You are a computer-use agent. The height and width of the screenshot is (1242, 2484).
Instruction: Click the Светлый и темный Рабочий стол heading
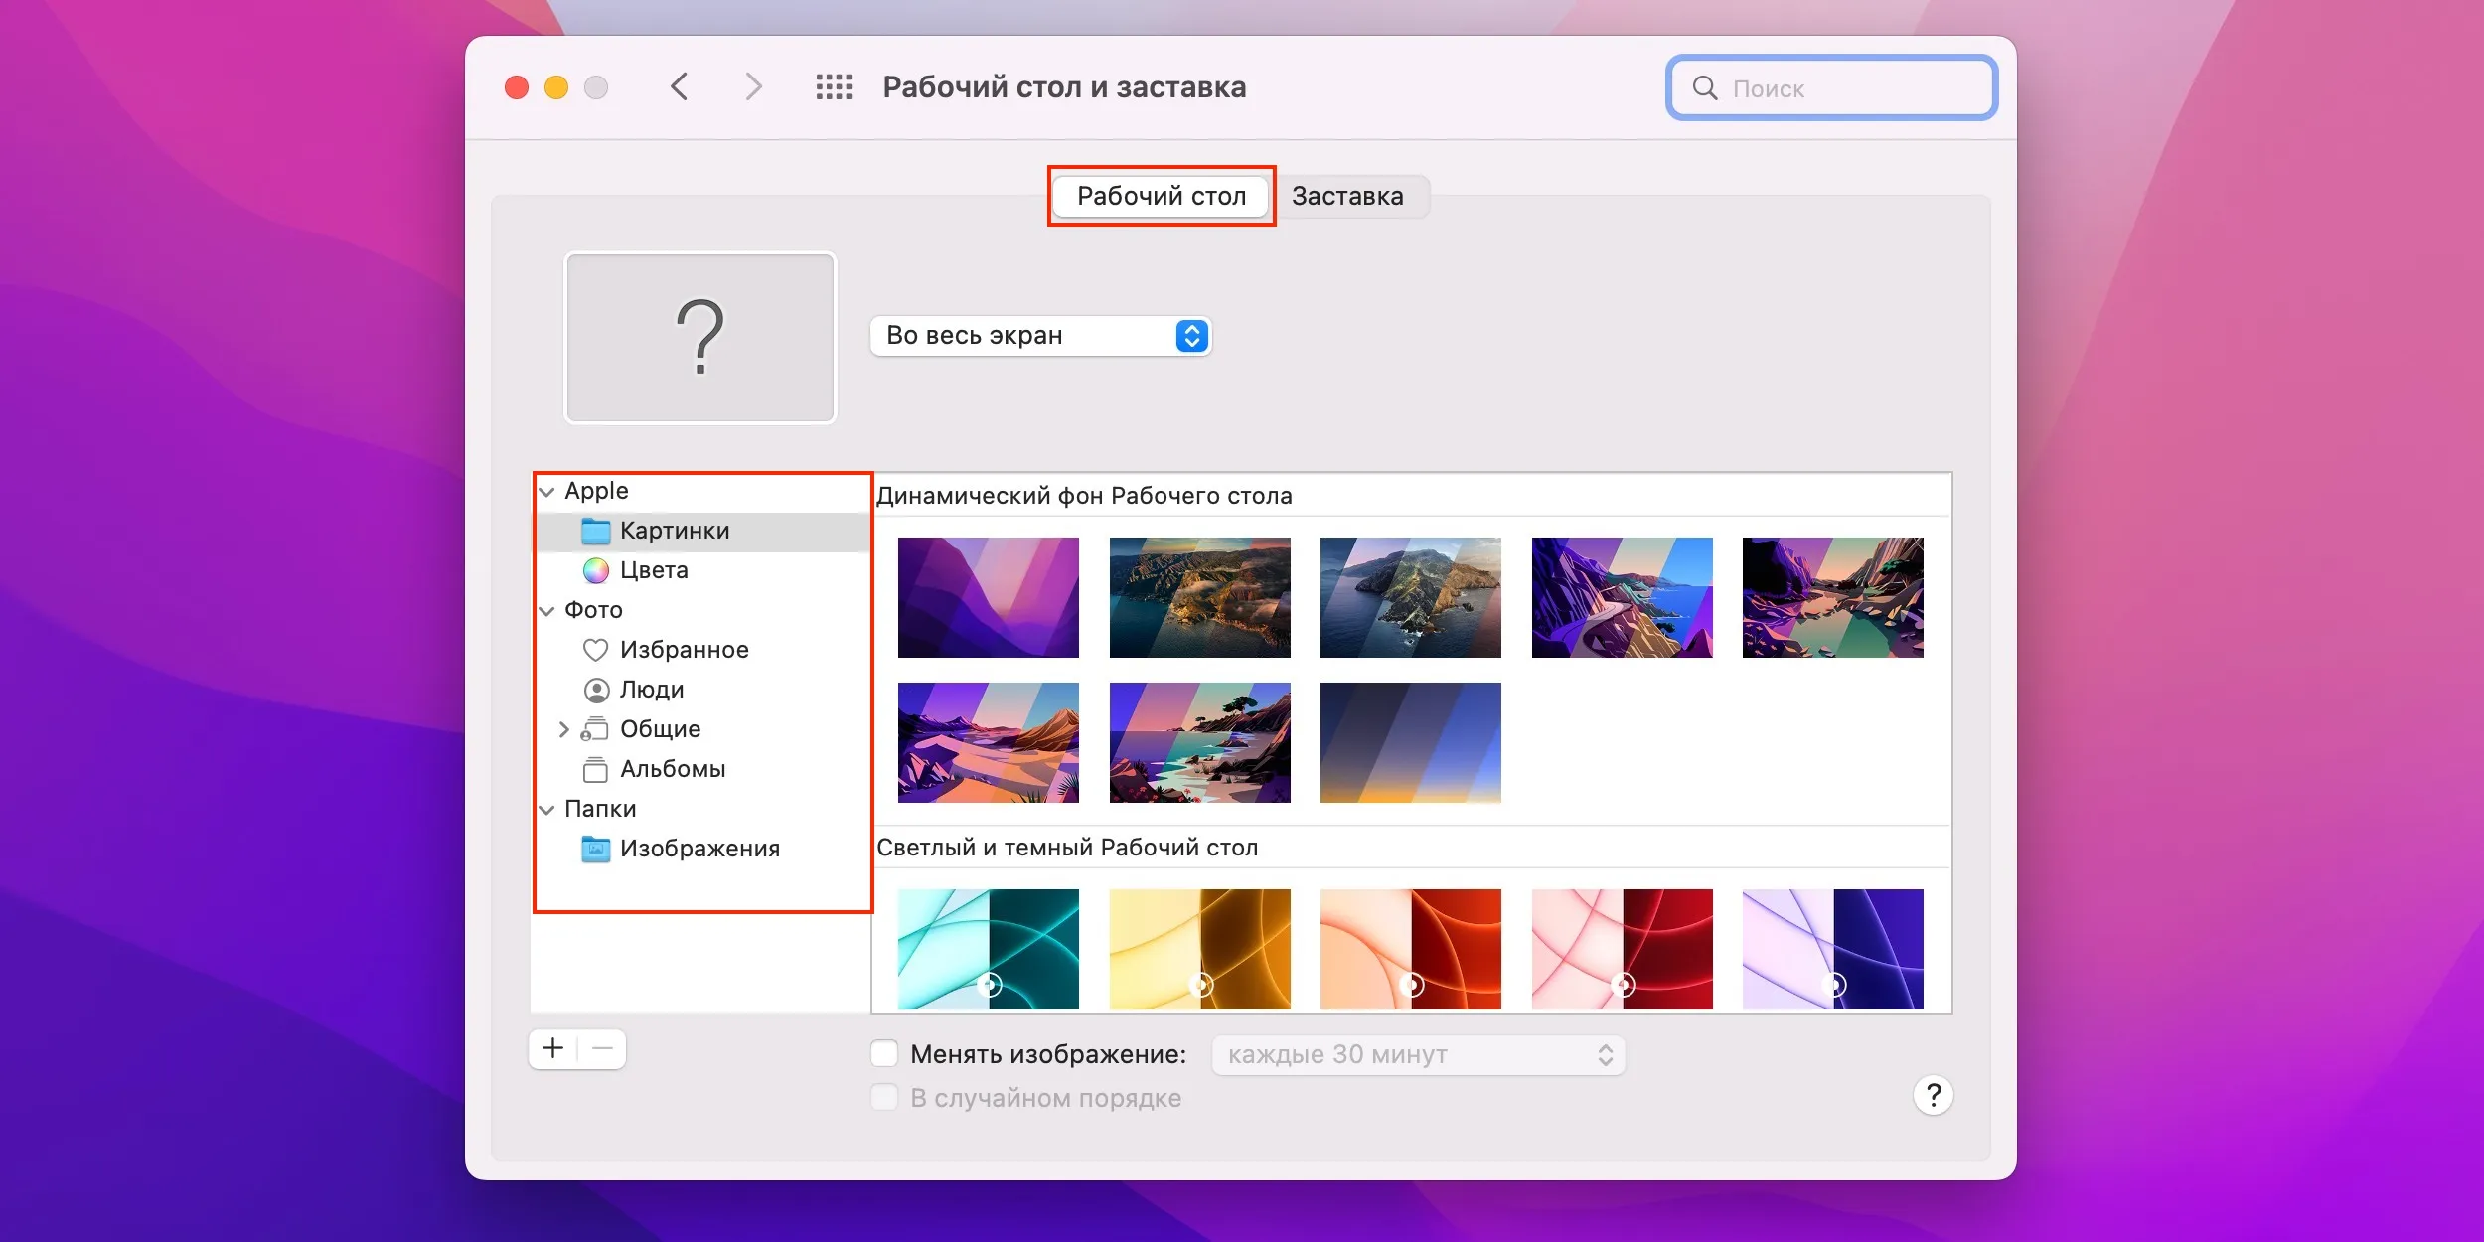pyautogui.click(x=1067, y=848)
